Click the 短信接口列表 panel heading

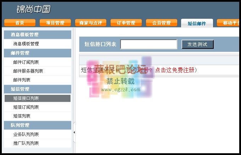pyautogui.click(x=100, y=44)
